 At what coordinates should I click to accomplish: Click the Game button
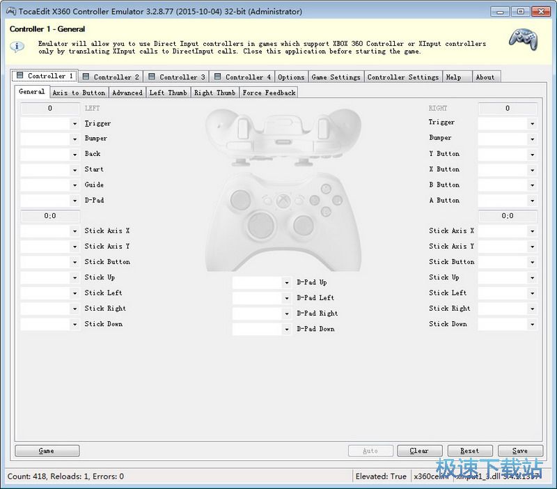47,451
